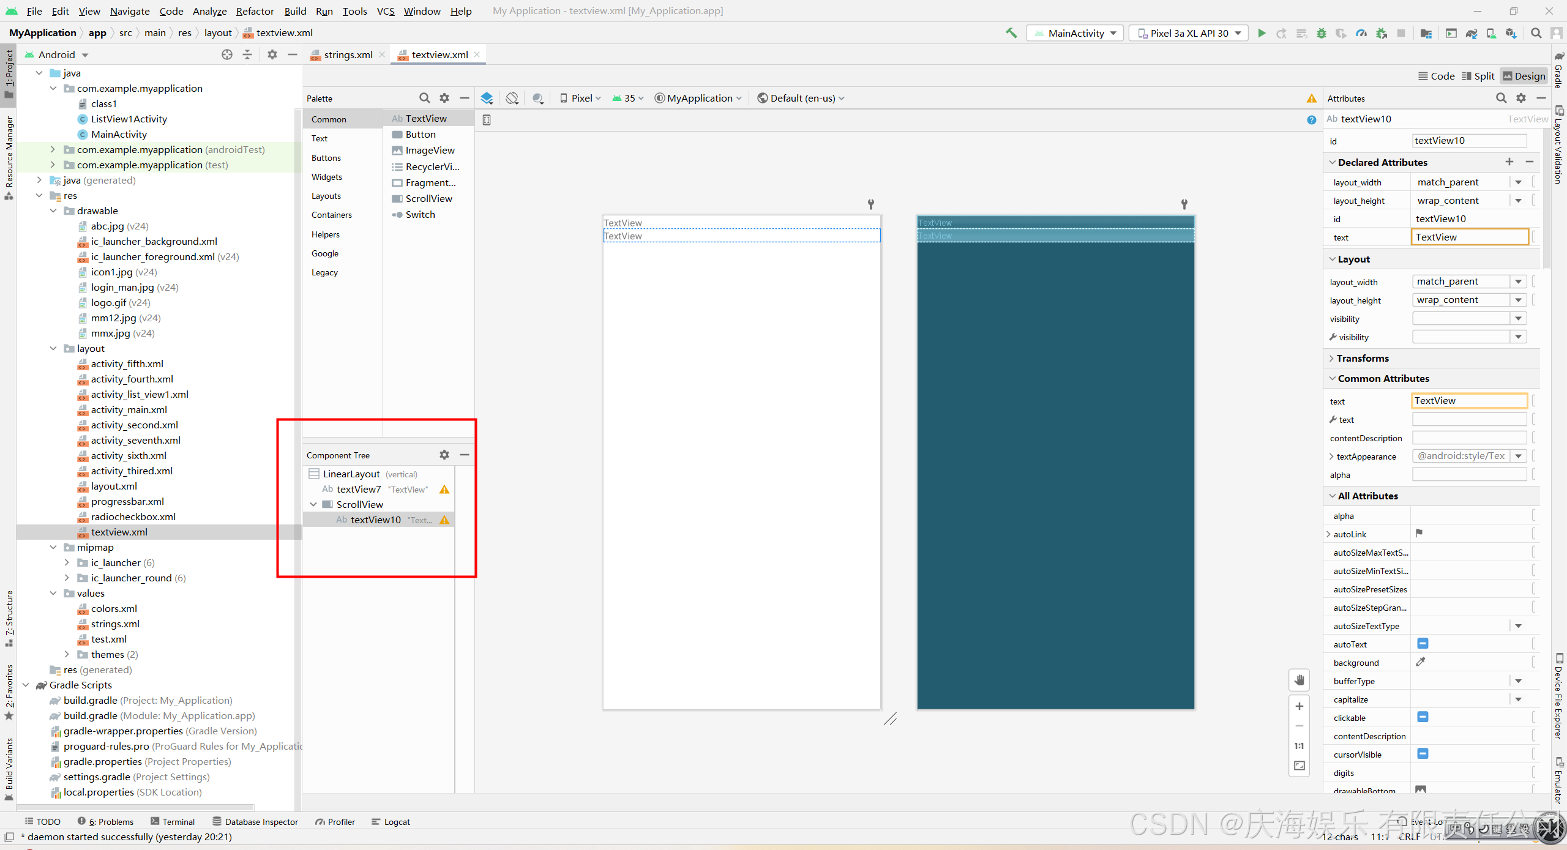Click the Make Project hammer icon
This screenshot has height=850, width=1567.
click(1011, 33)
